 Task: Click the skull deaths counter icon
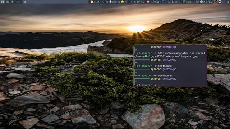[110, 2]
